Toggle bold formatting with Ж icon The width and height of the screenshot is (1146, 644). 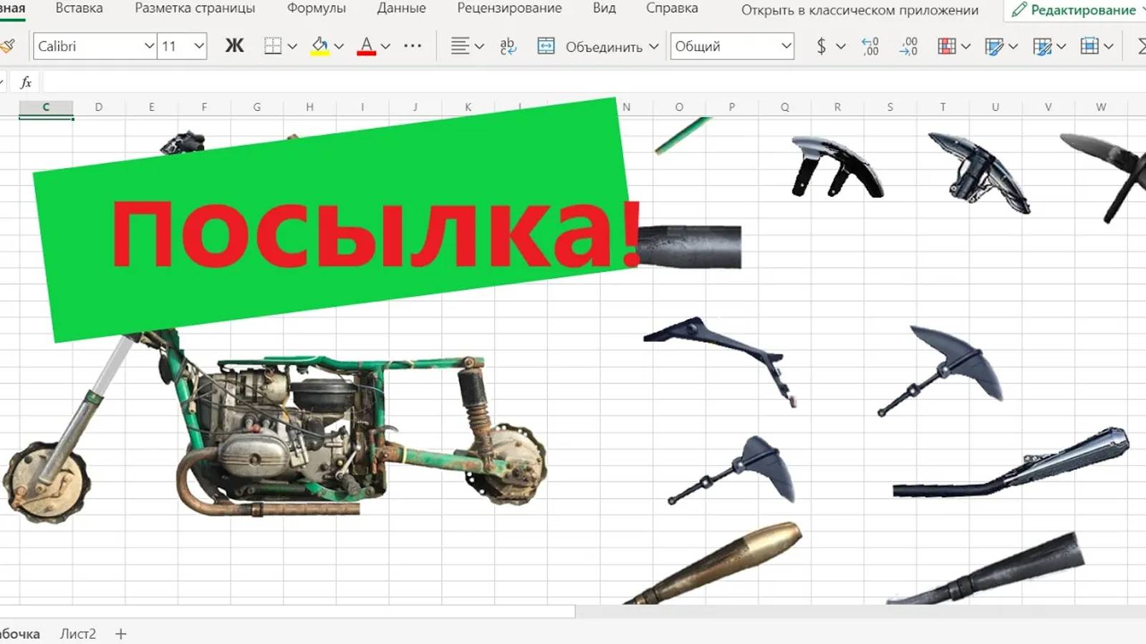click(233, 46)
